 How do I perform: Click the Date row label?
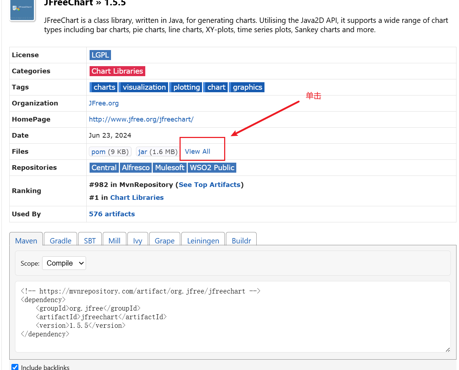20,135
